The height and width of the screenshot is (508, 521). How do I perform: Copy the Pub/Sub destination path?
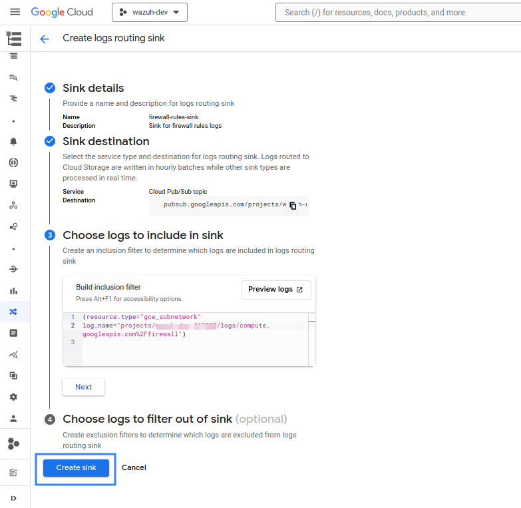pyautogui.click(x=293, y=206)
